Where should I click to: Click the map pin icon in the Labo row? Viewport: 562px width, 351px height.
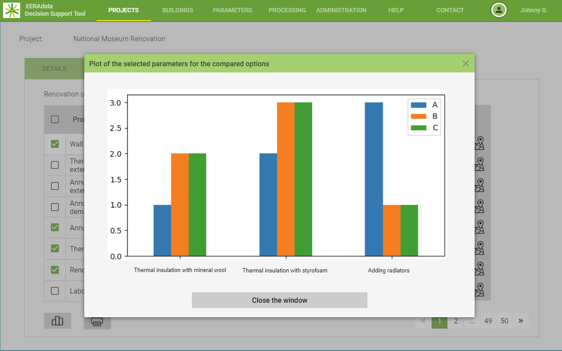(x=479, y=290)
